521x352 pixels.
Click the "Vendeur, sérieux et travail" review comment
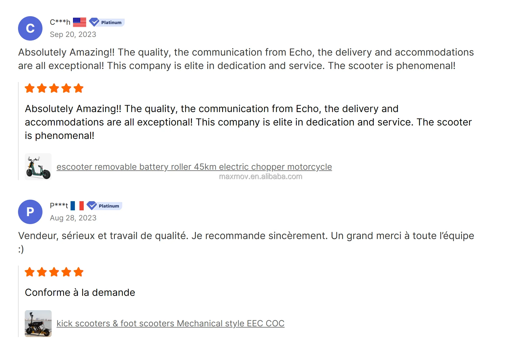[246, 236]
